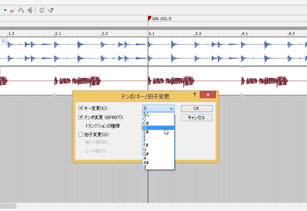Choose key A# in the list

click(158, 163)
